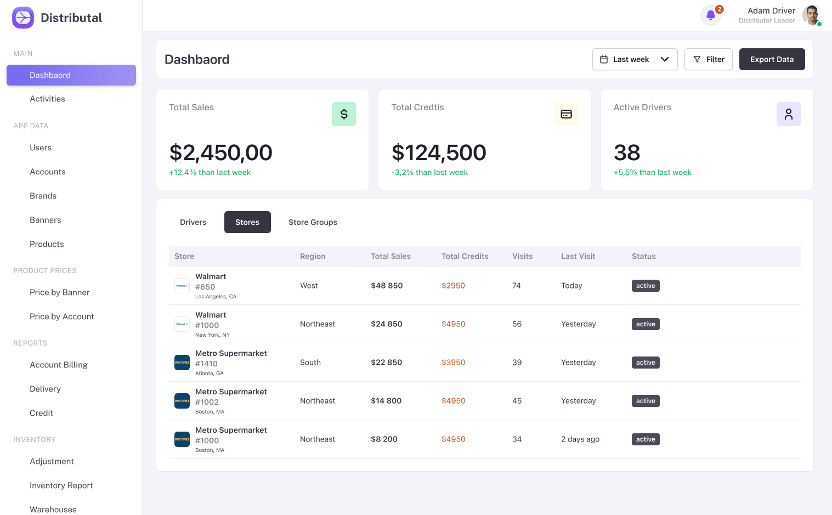Select Inventory Report in the sidebar

pos(61,485)
